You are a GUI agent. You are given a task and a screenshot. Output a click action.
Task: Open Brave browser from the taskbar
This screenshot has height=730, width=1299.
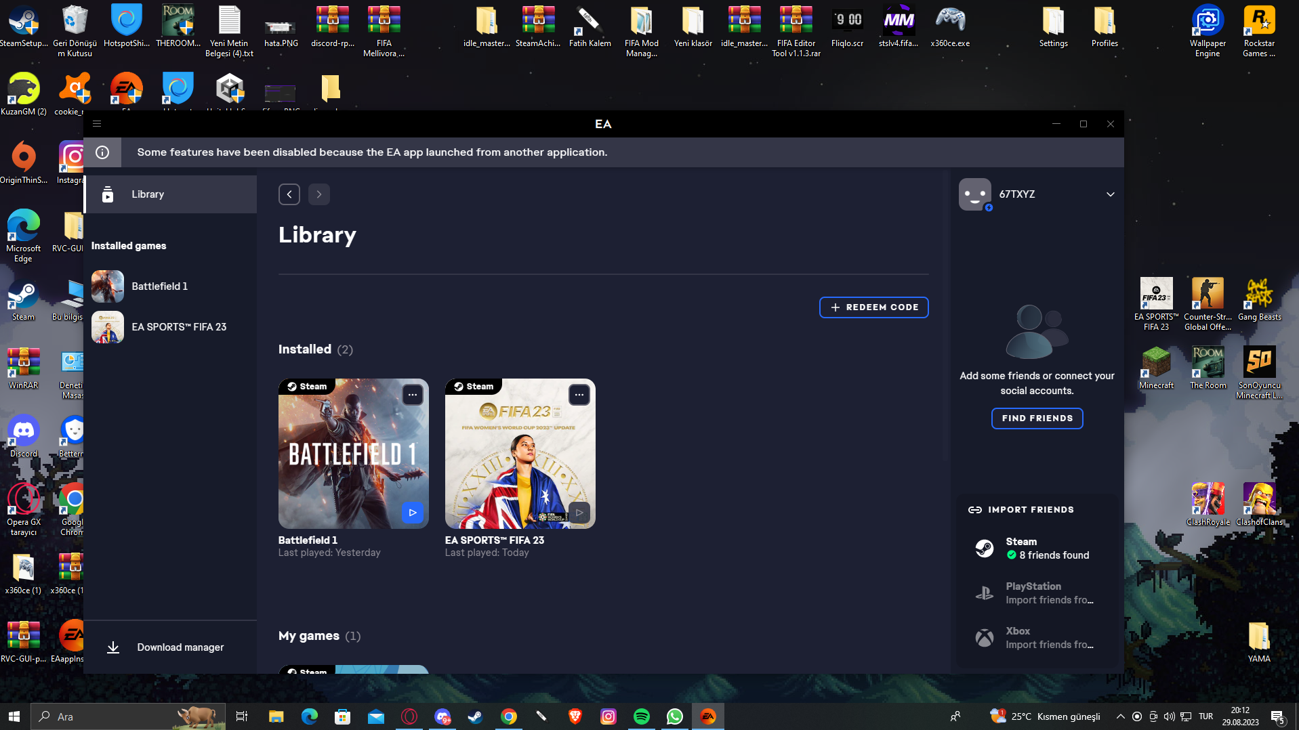click(x=575, y=716)
